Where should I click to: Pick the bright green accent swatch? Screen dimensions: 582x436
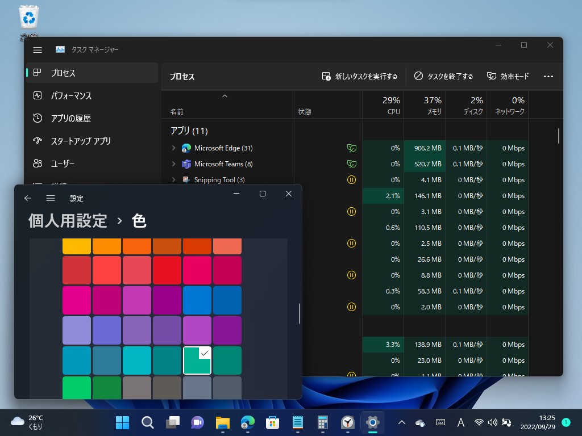[x=77, y=387]
